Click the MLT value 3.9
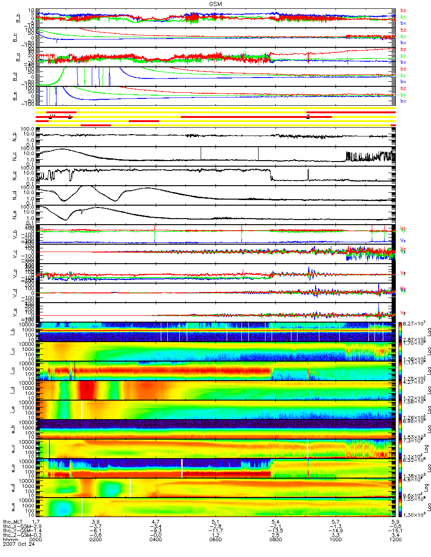This screenshot has width=431, height=557. point(95,521)
